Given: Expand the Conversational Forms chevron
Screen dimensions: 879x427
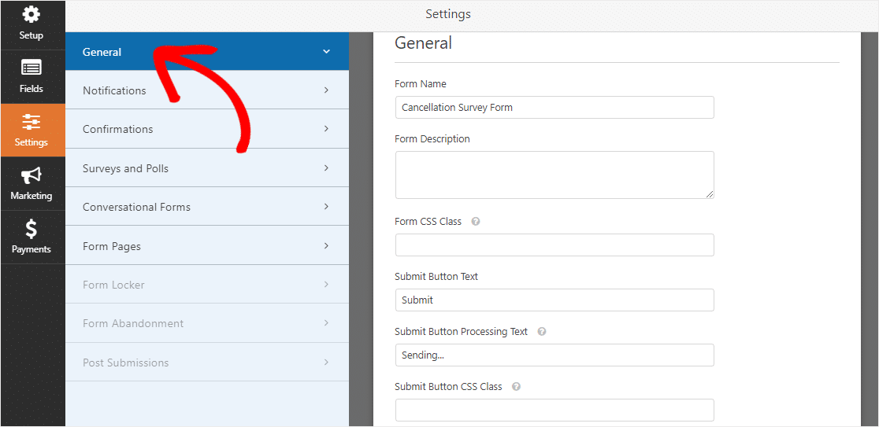Looking at the screenshot, I should 326,207.
